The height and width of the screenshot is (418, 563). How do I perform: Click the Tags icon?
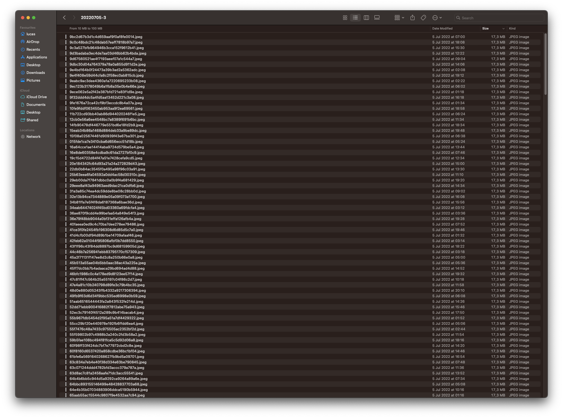pyautogui.click(x=423, y=17)
